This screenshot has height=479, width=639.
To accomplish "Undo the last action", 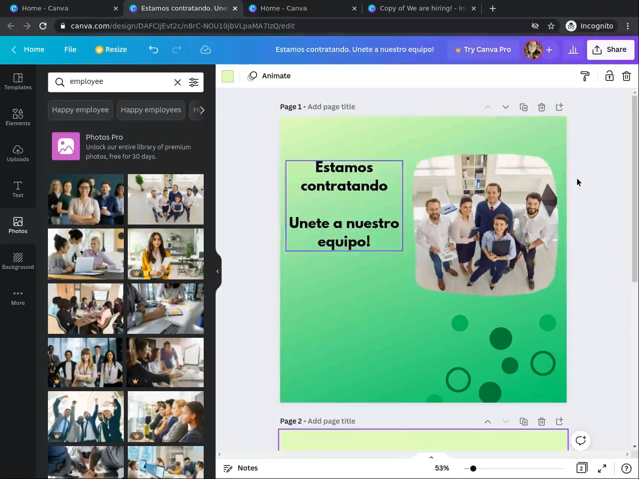I will click(x=154, y=49).
